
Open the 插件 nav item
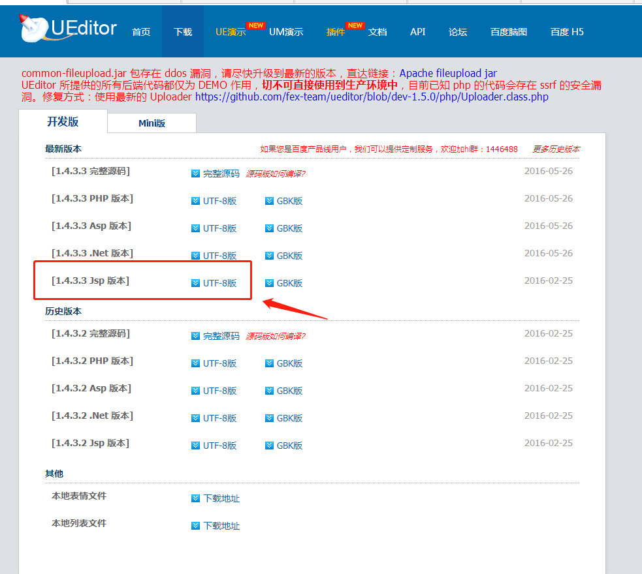[x=335, y=32]
